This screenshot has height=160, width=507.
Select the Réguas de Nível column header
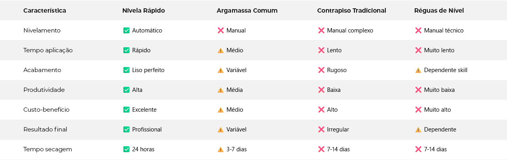(439, 11)
